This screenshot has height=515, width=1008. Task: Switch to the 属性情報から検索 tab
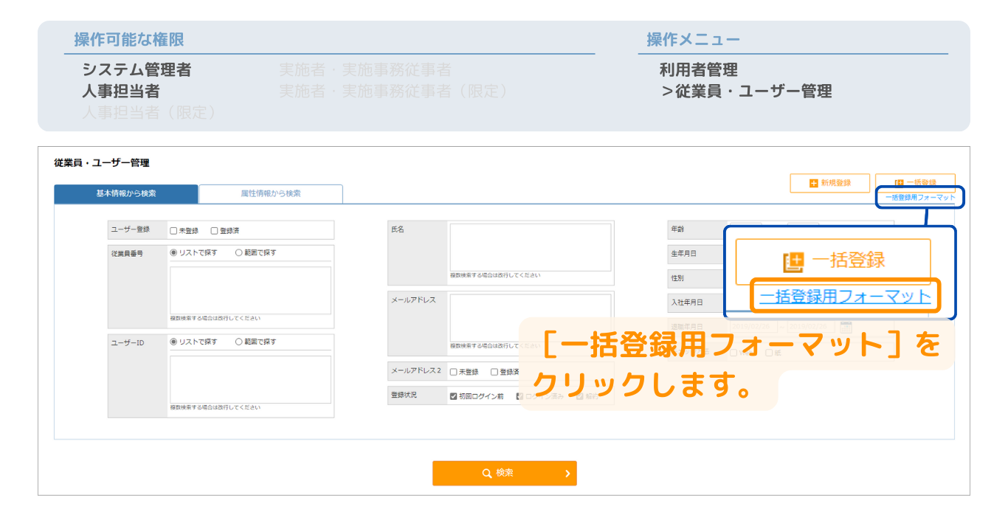[271, 193]
